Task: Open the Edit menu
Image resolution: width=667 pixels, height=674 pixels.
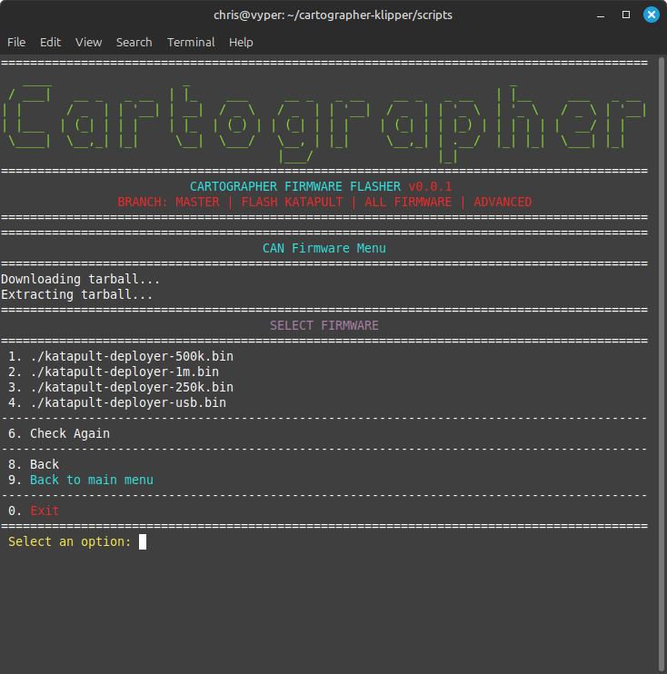Action: 50,42
